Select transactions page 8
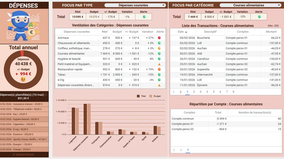Screen dimensions: 284x159 coord(233,92)
